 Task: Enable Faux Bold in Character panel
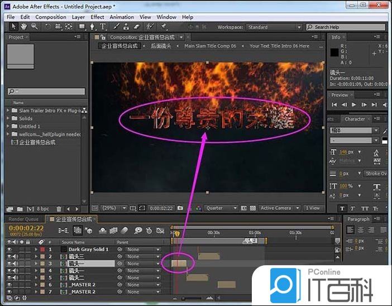[342, 208]
